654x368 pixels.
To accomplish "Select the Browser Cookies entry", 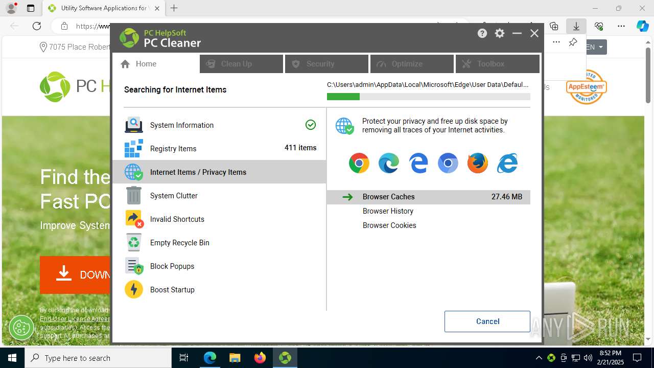I will [x=389, y=225].
